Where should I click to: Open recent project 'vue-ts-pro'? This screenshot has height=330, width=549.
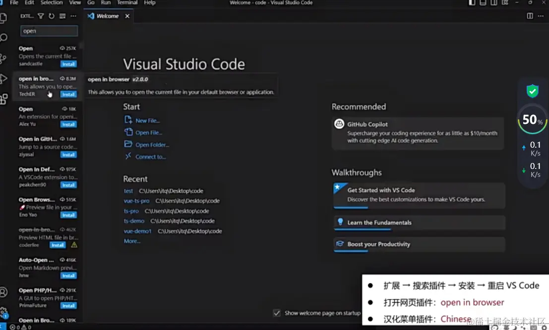click(x=136, y=201)
